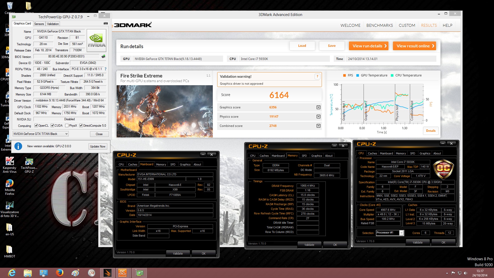Click Update Now in the GPU-Z notice

tap(98, 146)
